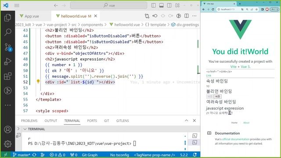Open Source Control view with 2 changes
The image size is (281, 158).
pyautogui.click(x=8, y=47)
